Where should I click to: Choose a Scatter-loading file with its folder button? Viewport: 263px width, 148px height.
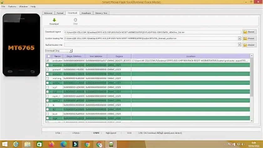pos(250,39)
